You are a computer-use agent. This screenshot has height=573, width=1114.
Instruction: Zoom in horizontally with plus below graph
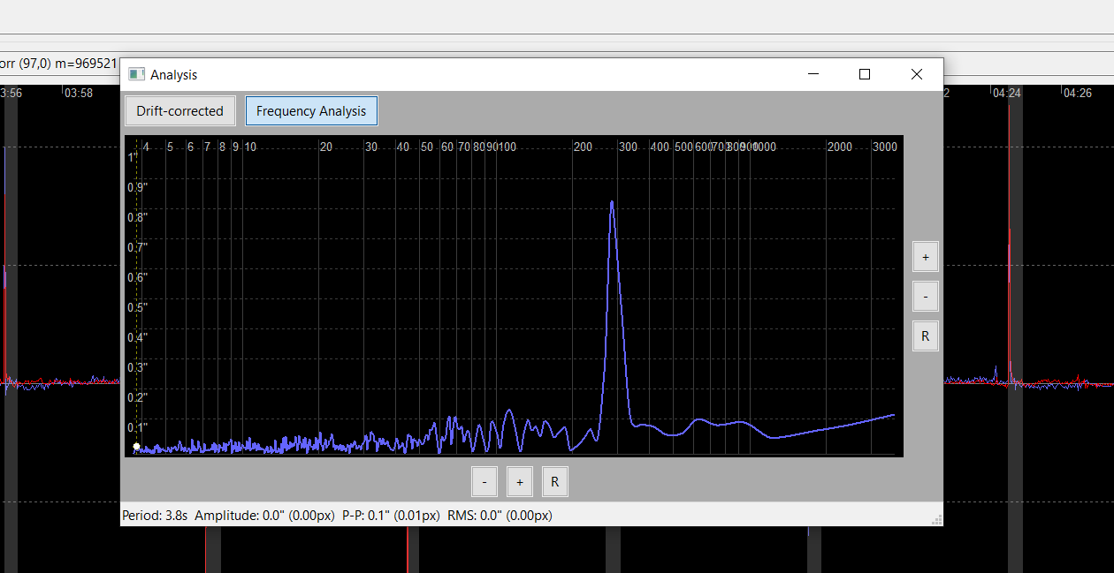click(520, 482)
